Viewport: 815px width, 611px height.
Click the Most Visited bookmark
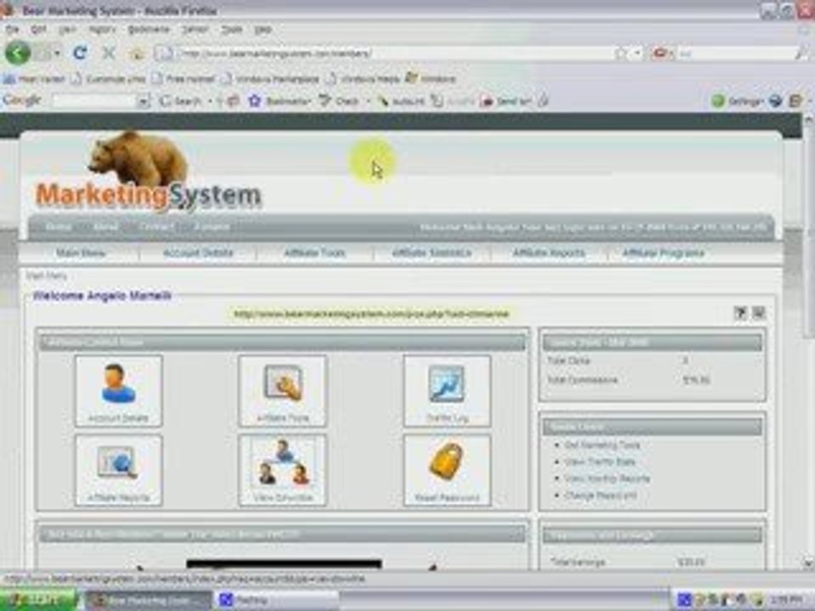(34, 79)
